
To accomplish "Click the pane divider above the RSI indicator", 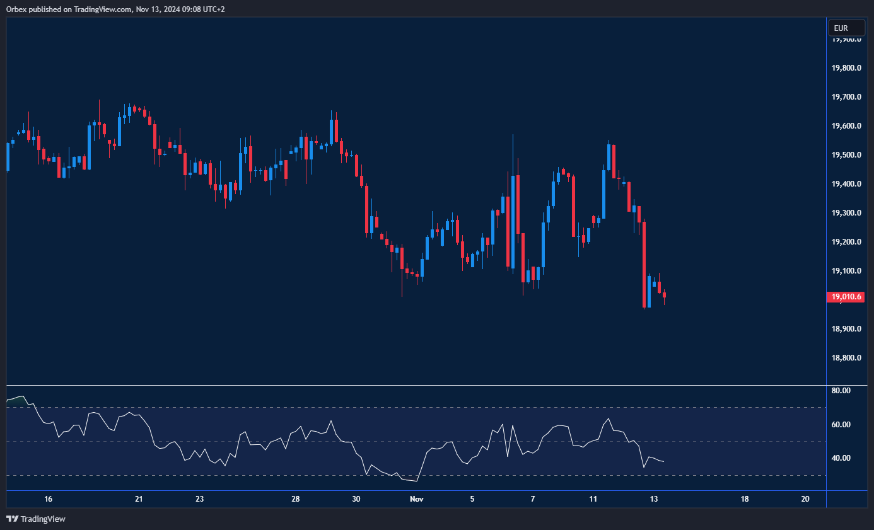I will tap(416, 385).
